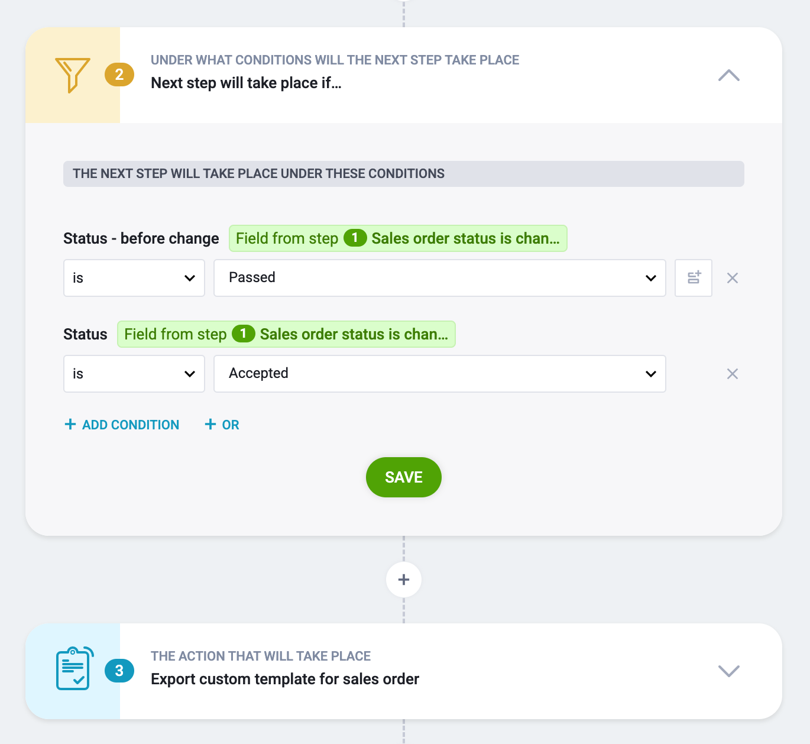810x744 pixels.
Task: Click 'Next step will take place if…' header
Action: [x=246, y=83]
